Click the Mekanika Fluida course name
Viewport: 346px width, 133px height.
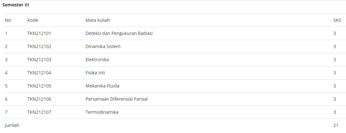click(x=102, y=86)
